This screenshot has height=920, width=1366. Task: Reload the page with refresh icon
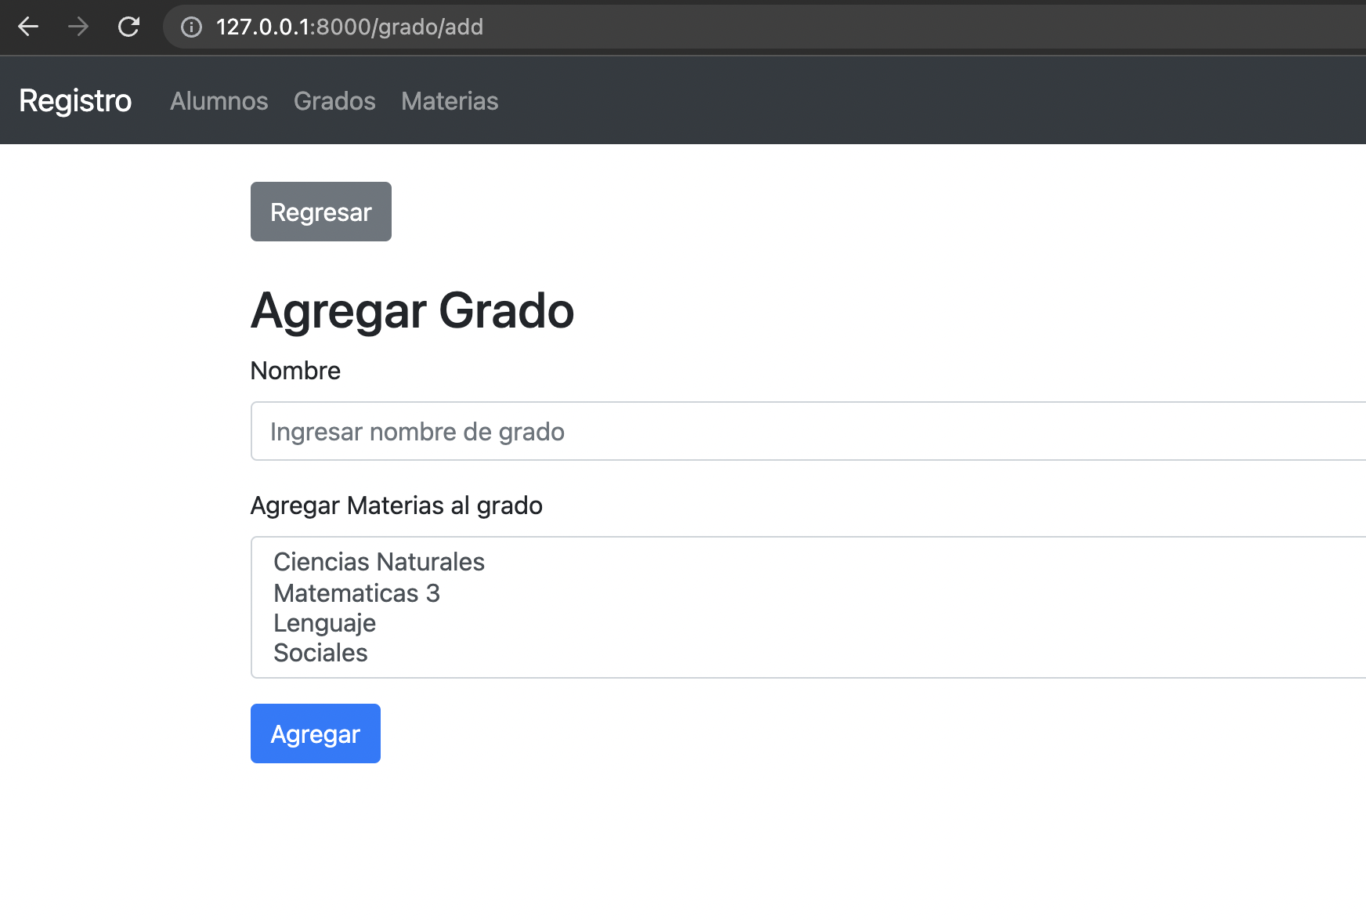pos(128,27)
